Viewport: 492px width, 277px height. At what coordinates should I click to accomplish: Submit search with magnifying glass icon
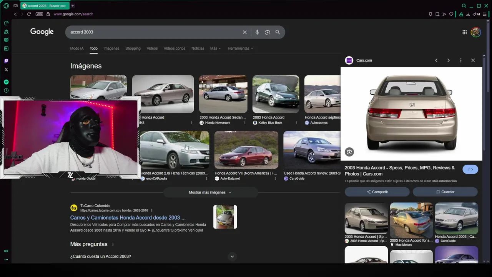coord(278,32)
